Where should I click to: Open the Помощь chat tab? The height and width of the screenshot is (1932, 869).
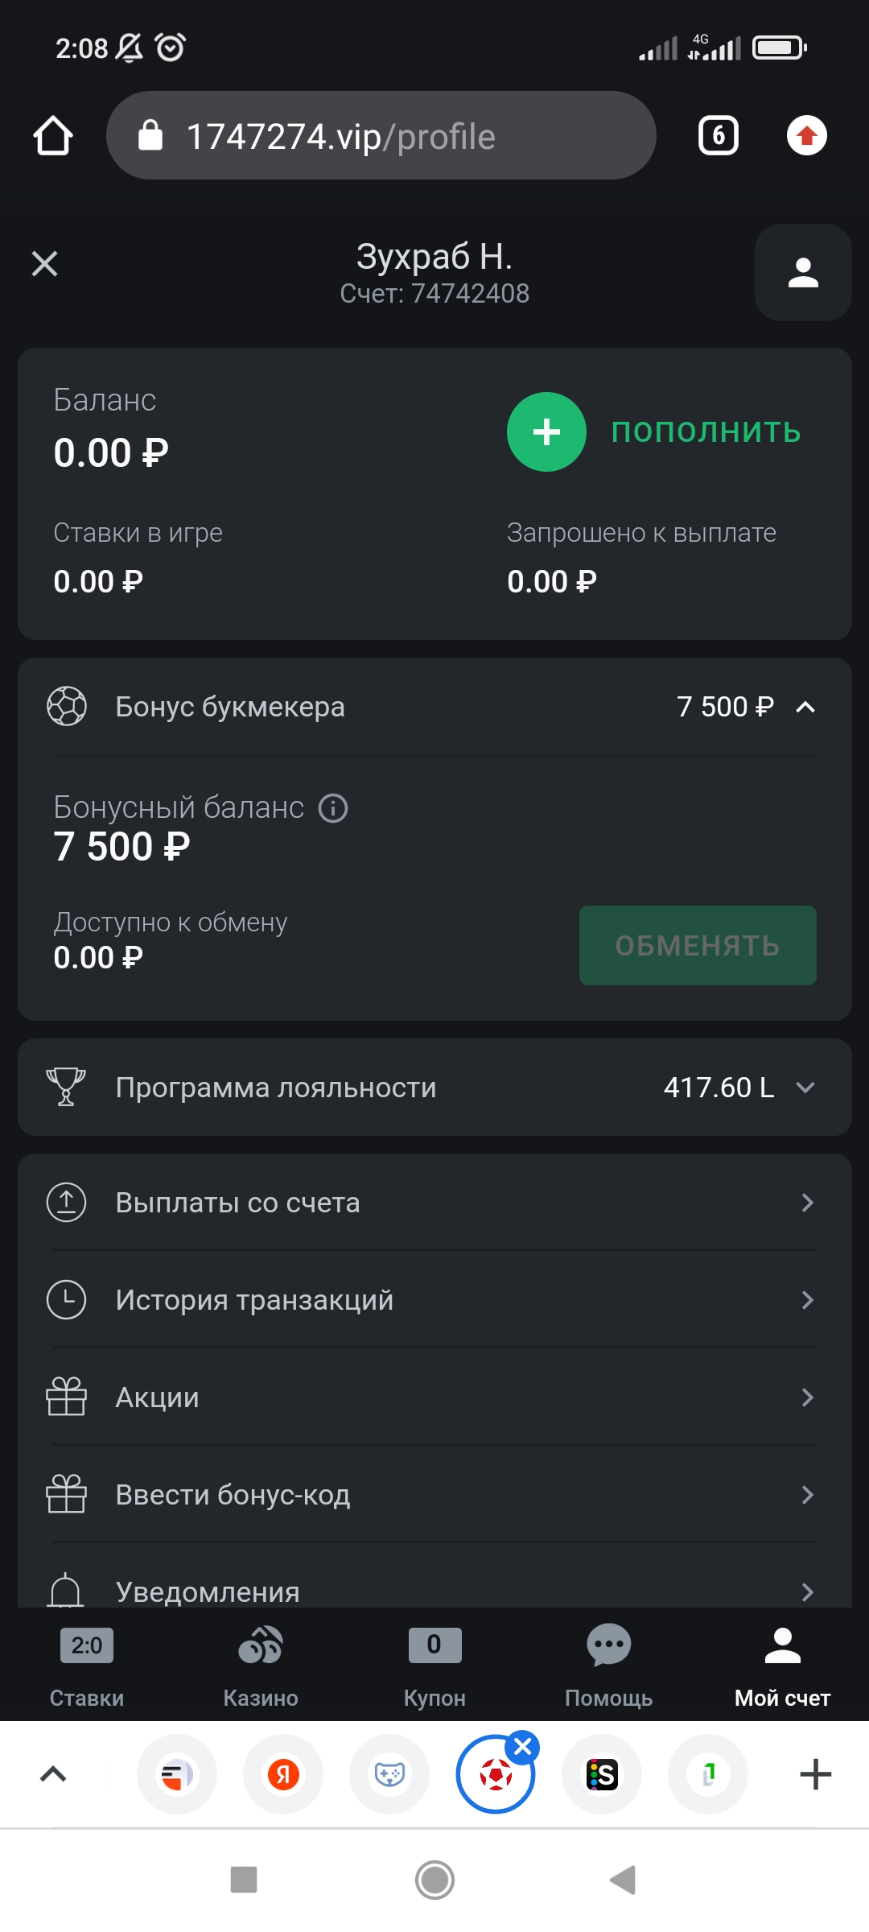pos(608,1665)
